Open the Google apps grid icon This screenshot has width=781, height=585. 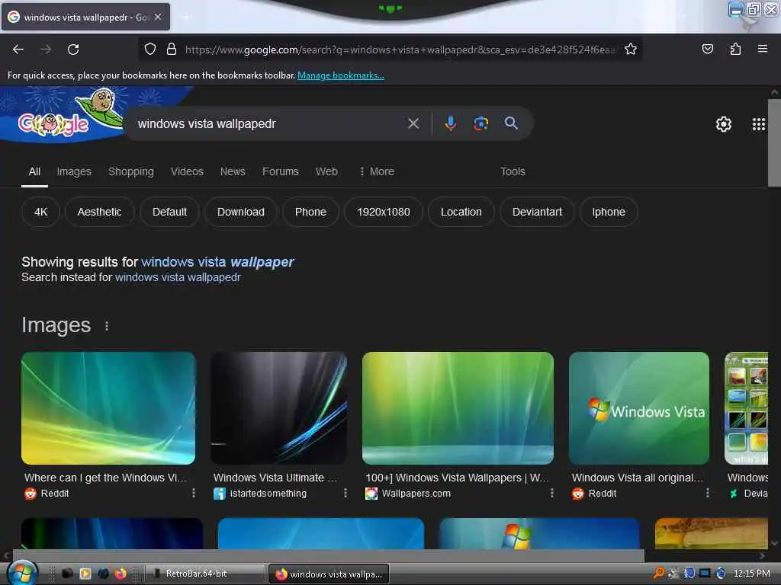(758, 124)
